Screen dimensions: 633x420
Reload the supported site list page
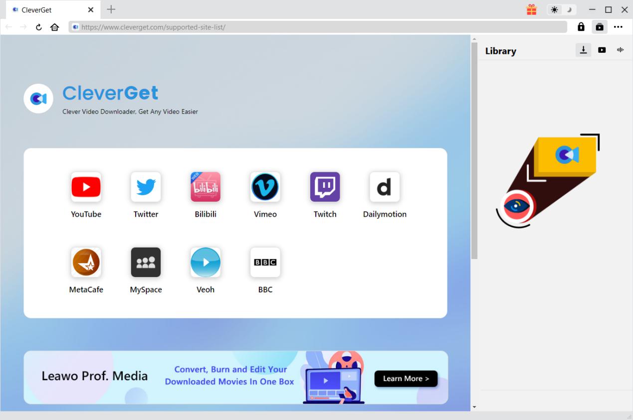pos(39,27)
